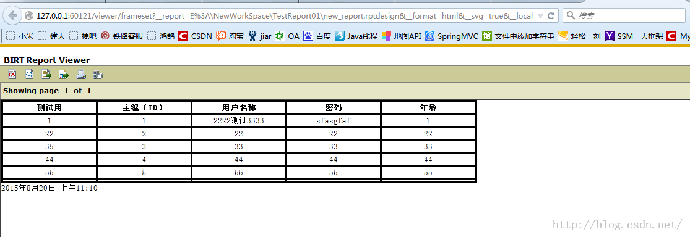Click the 测试用 column header

(50, 107)
